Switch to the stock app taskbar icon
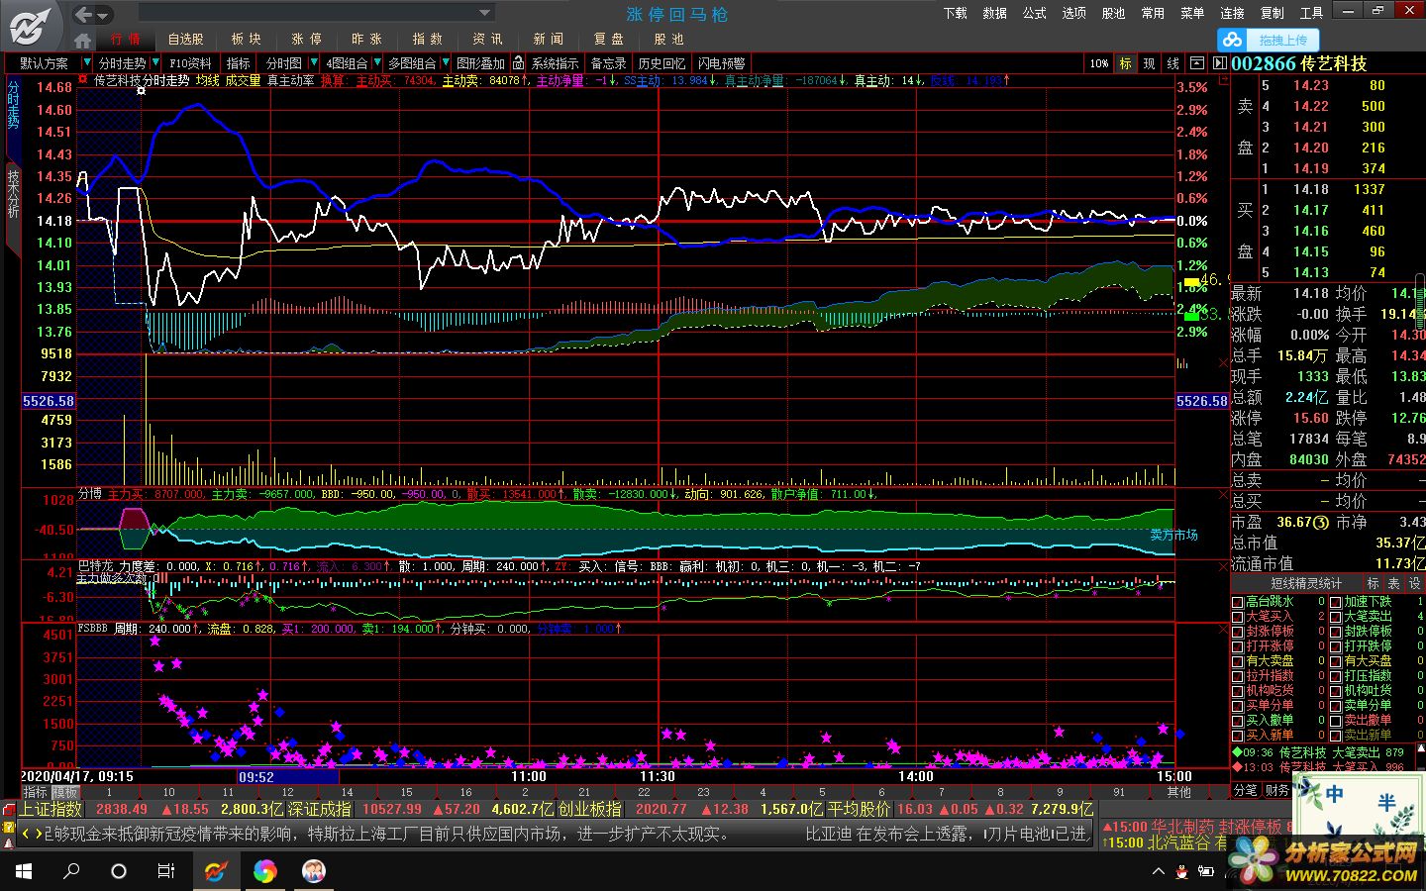1426x891 pixels. click(215, 871)
